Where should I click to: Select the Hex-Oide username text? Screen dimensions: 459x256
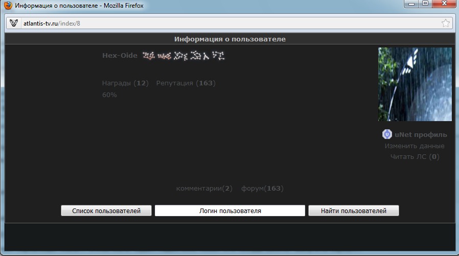[120, 56]
